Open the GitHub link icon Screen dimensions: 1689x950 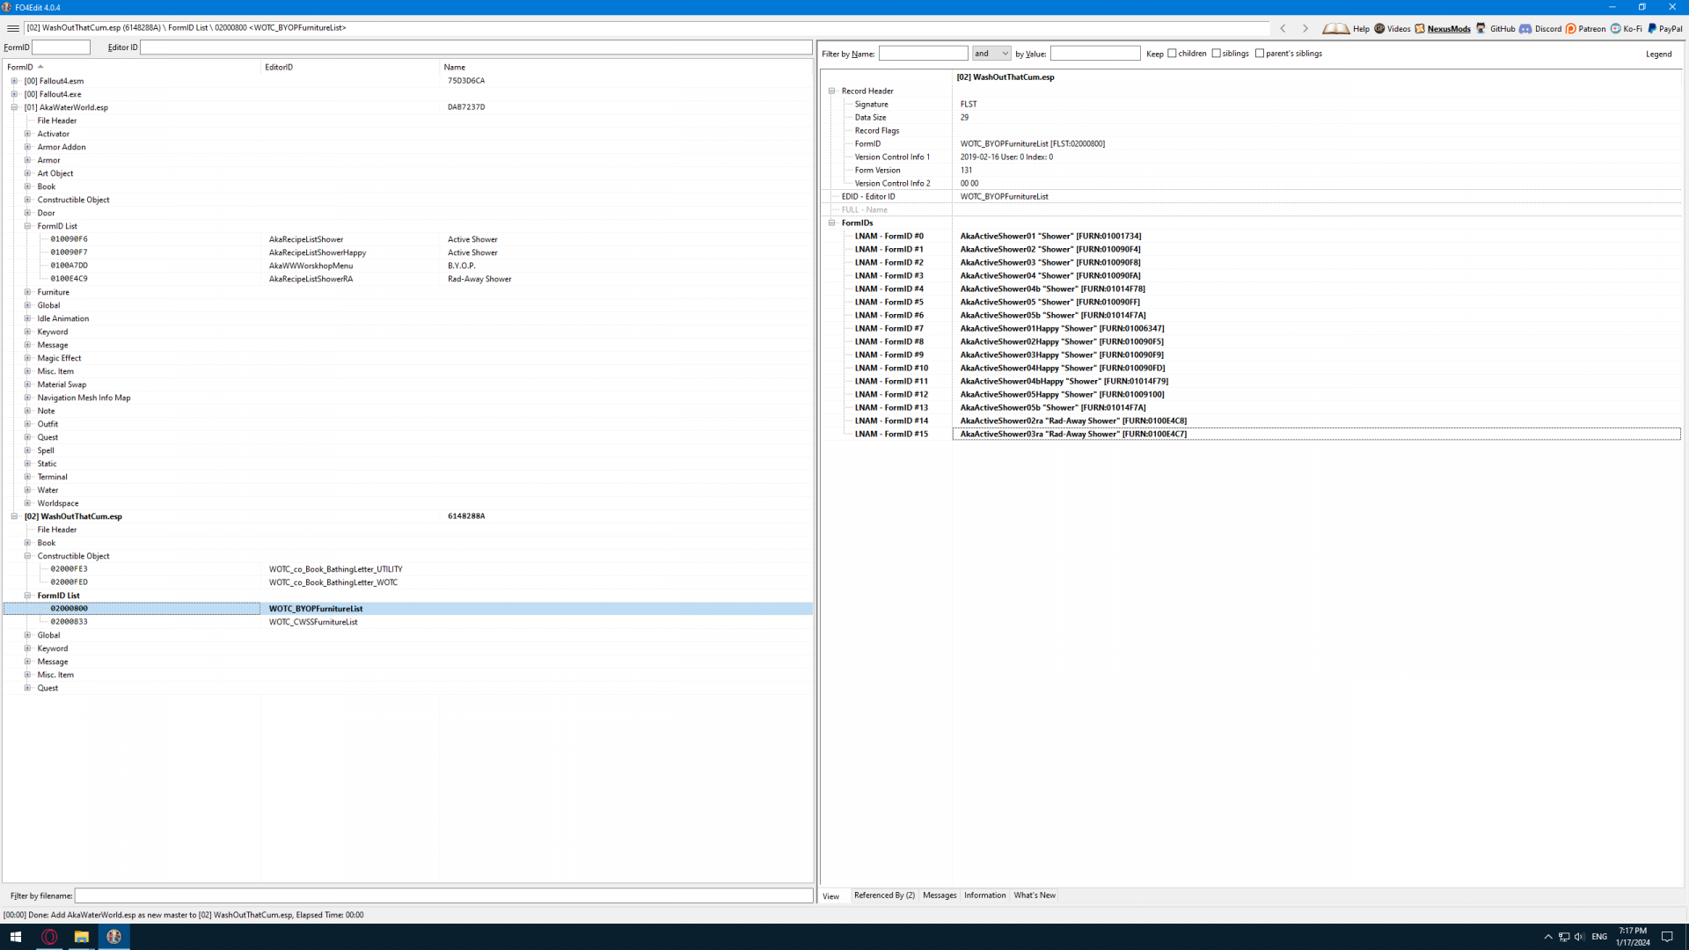[1481, 28]
